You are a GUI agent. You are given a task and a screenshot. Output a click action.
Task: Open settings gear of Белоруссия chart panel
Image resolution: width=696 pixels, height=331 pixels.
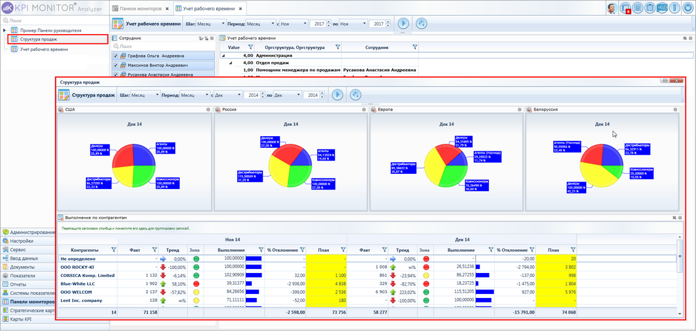point(675,109)
